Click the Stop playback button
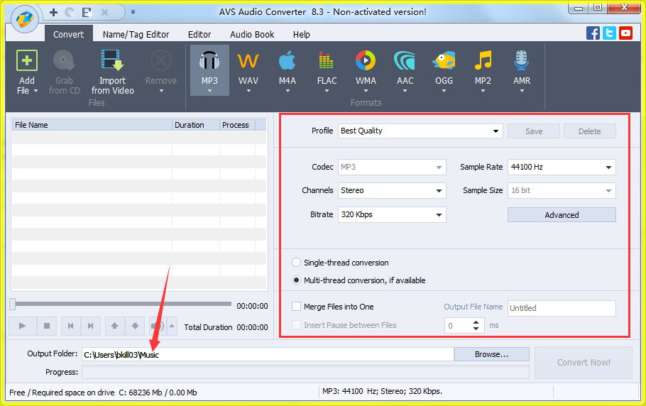 (47, 326)
